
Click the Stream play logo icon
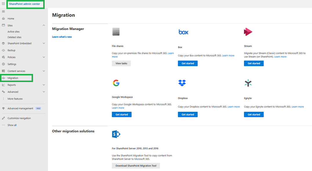[x=248, y=32]
